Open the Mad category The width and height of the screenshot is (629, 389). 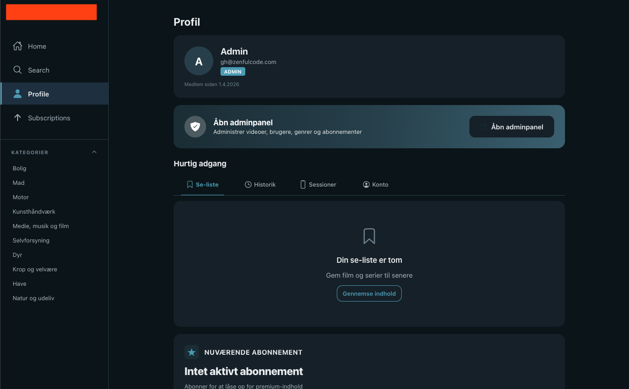pyautogui.click(x=18, y=183)
